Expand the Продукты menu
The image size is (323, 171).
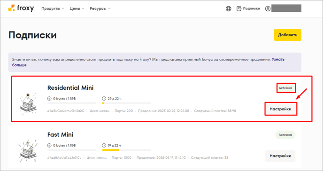(53, 8)
